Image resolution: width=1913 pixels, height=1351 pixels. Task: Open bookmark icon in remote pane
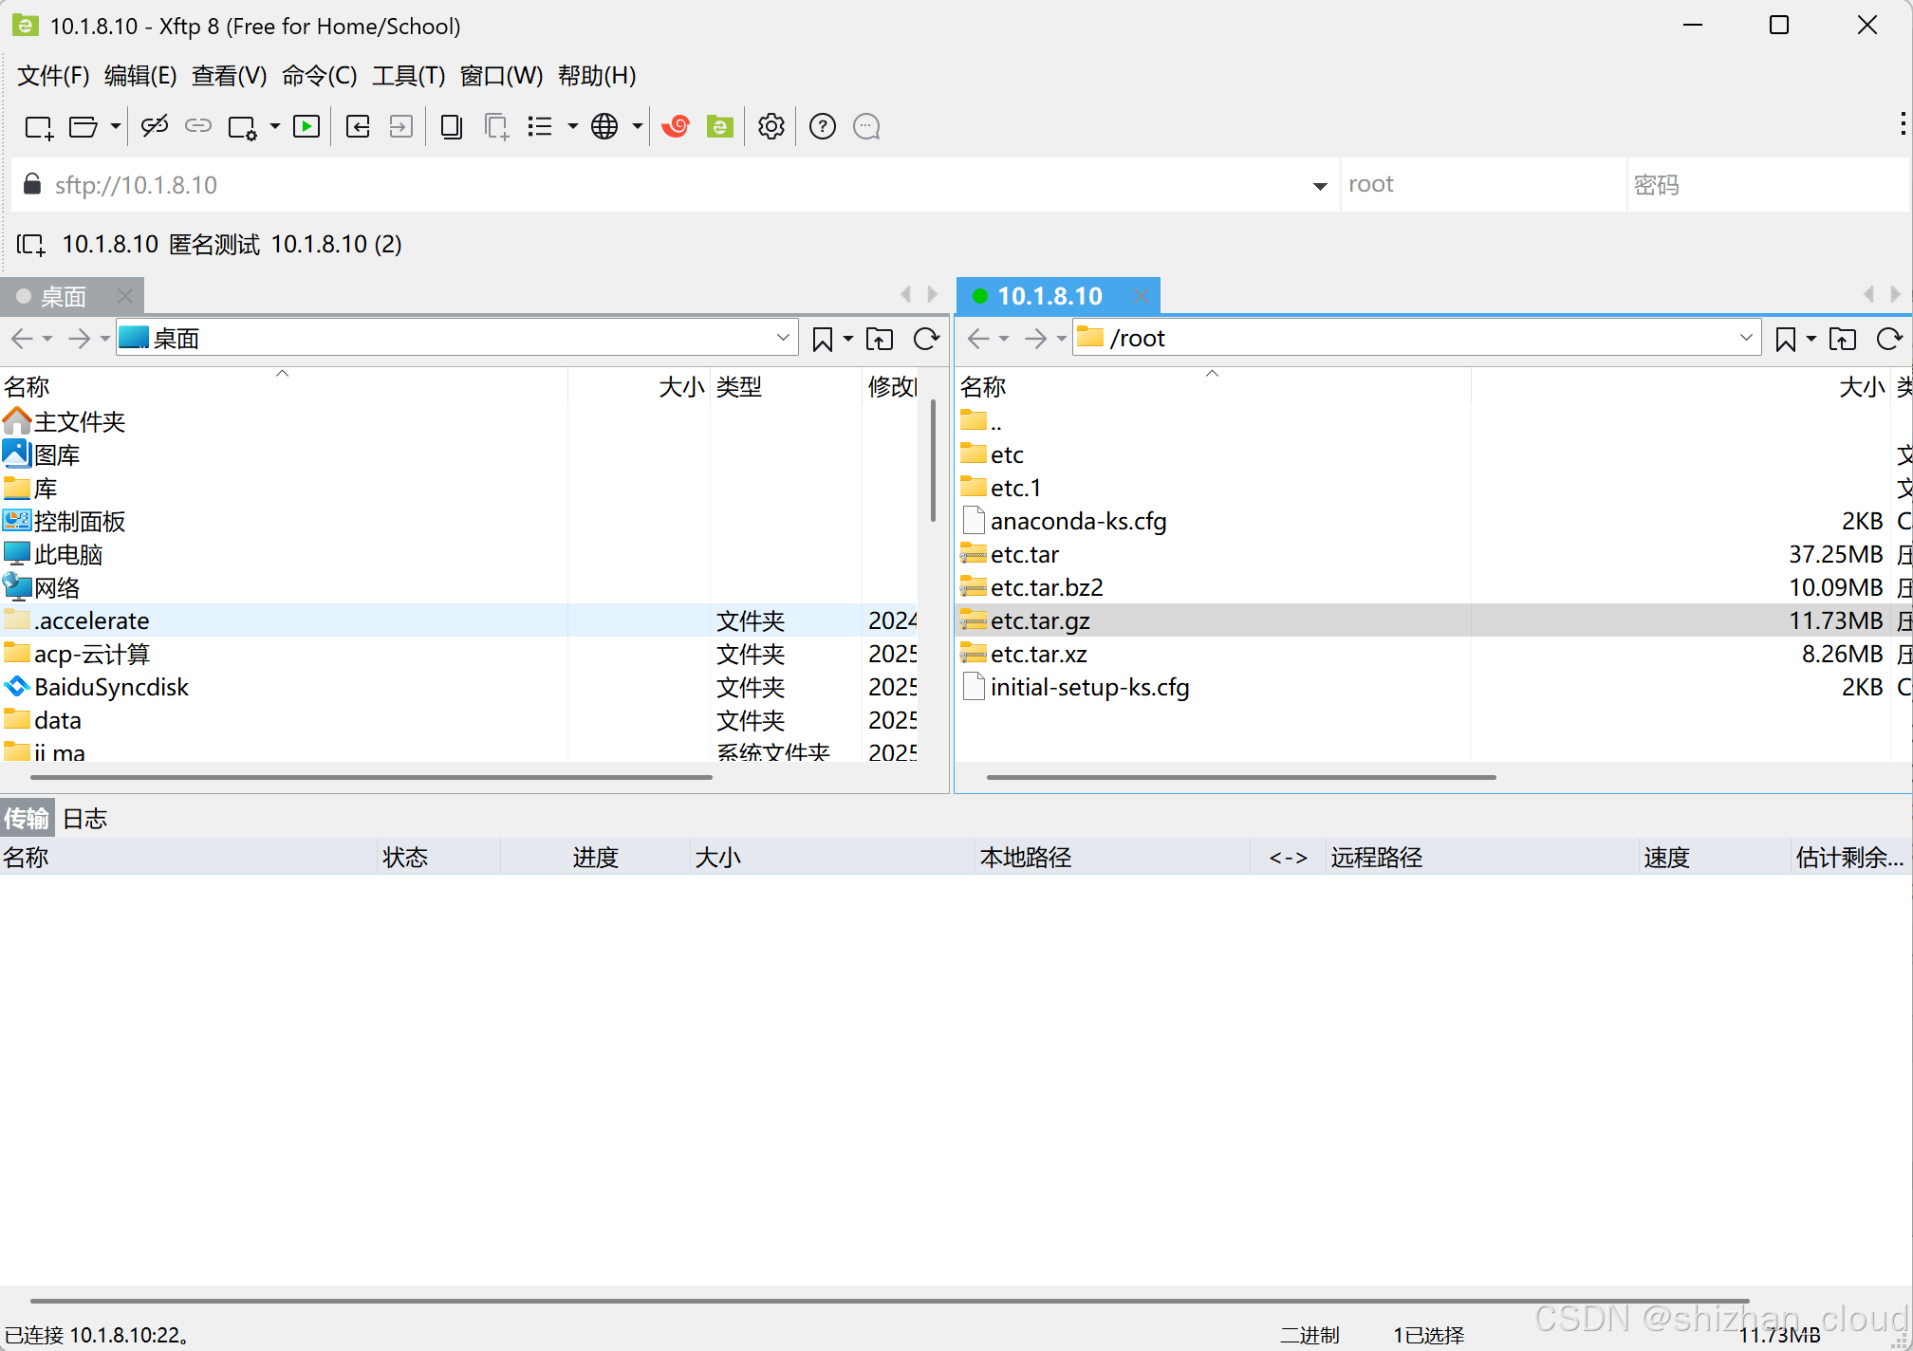pyautogui.click(x=1785, y=339)
